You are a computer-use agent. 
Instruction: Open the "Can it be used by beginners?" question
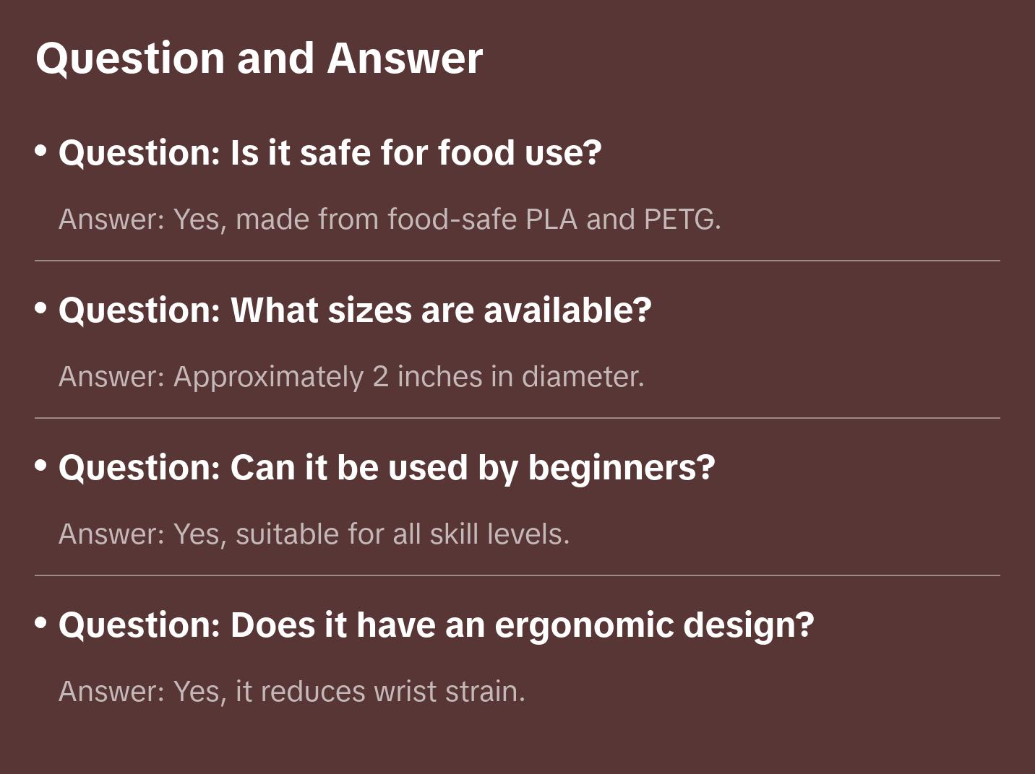point(387,468)
